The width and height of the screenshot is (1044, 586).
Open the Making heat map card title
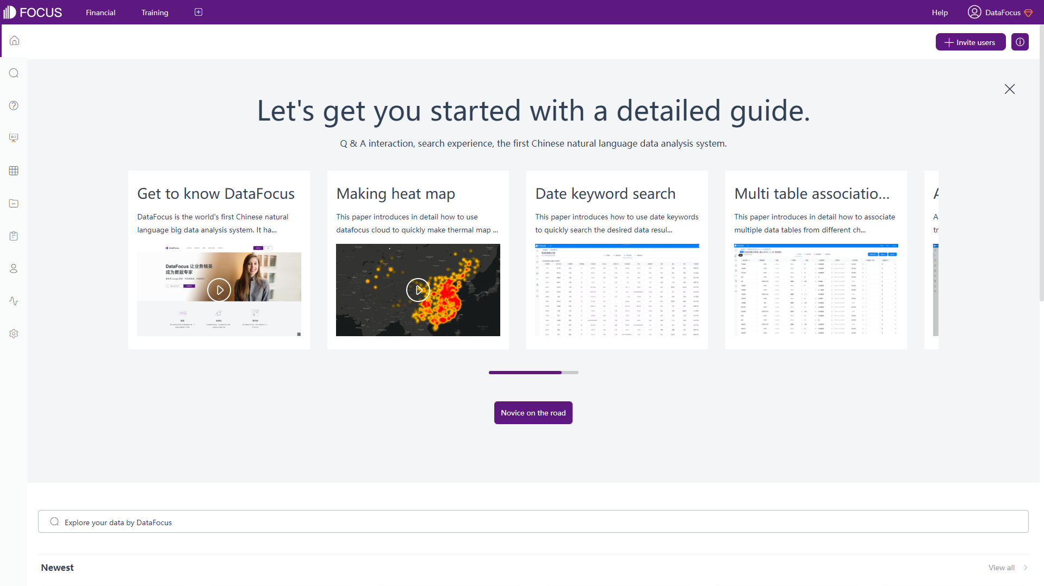point(396,193)
